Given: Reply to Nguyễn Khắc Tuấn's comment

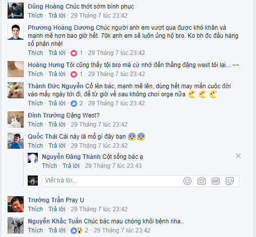Looking at the screenshot, I should point(57,230).
